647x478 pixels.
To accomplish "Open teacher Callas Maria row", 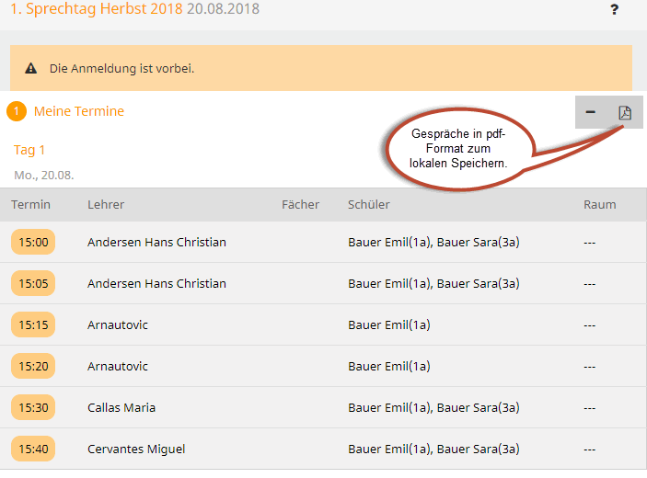I will (323, 407).
